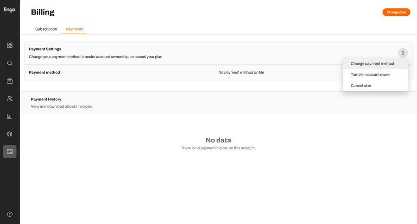
Task: Click the Lingo logo in the sidebar
Action: coord(10,10)
